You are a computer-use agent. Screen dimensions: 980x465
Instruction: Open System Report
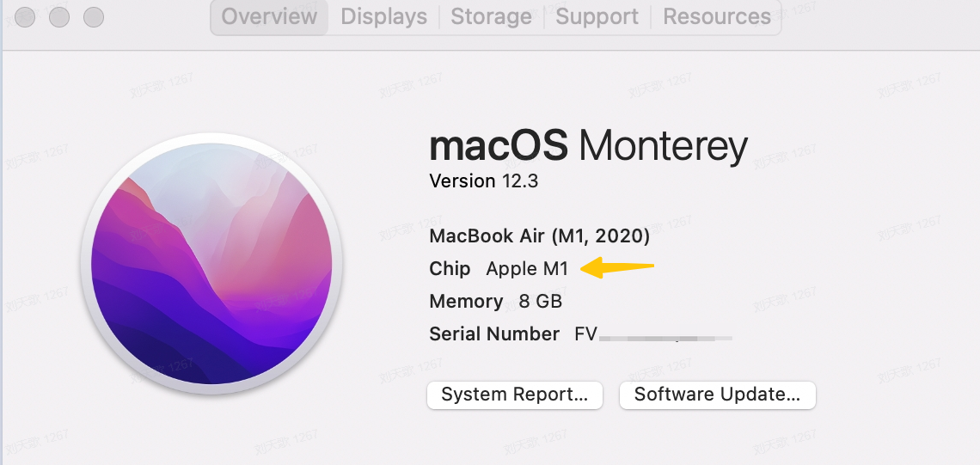(515, 395)
